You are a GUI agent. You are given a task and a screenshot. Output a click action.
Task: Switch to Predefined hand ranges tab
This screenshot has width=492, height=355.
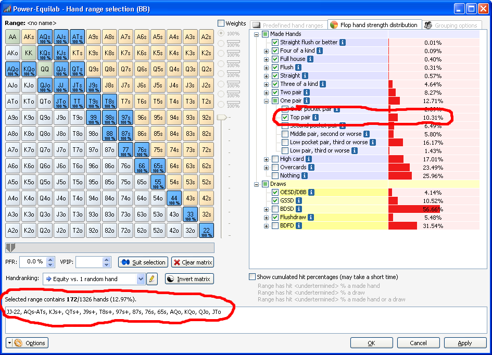coord(288,25)
